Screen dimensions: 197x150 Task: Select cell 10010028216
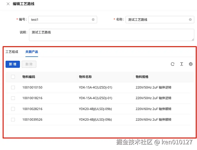(x=33, y=109)
